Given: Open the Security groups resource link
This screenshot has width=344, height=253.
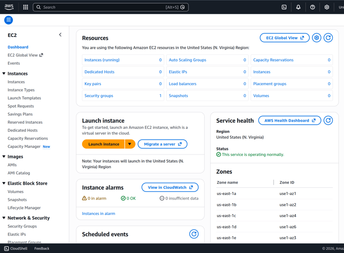Looking at the screenshot, I should pyautogui.click(x=99, y=95).
